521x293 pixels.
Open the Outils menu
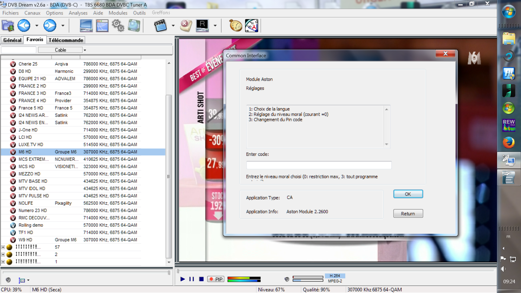(139, 13)
